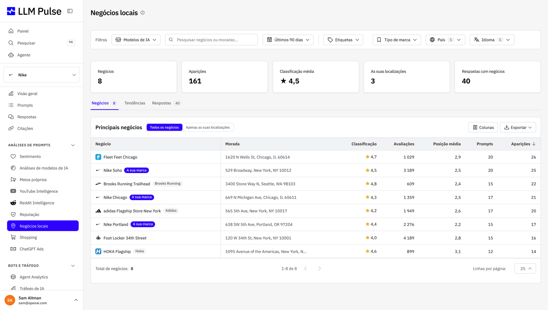Open YouTube Intelligence icon
The width and height of the screenshot is (548, 310).
pyautogui.click(x=13, y=191)
